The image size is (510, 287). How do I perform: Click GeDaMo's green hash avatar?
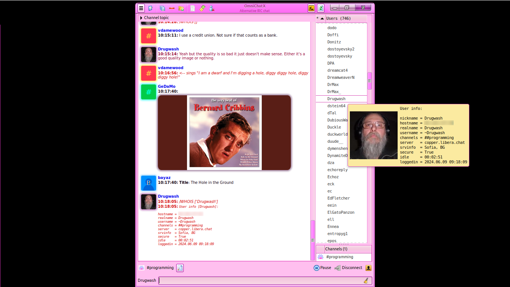[x=149, y=92]
